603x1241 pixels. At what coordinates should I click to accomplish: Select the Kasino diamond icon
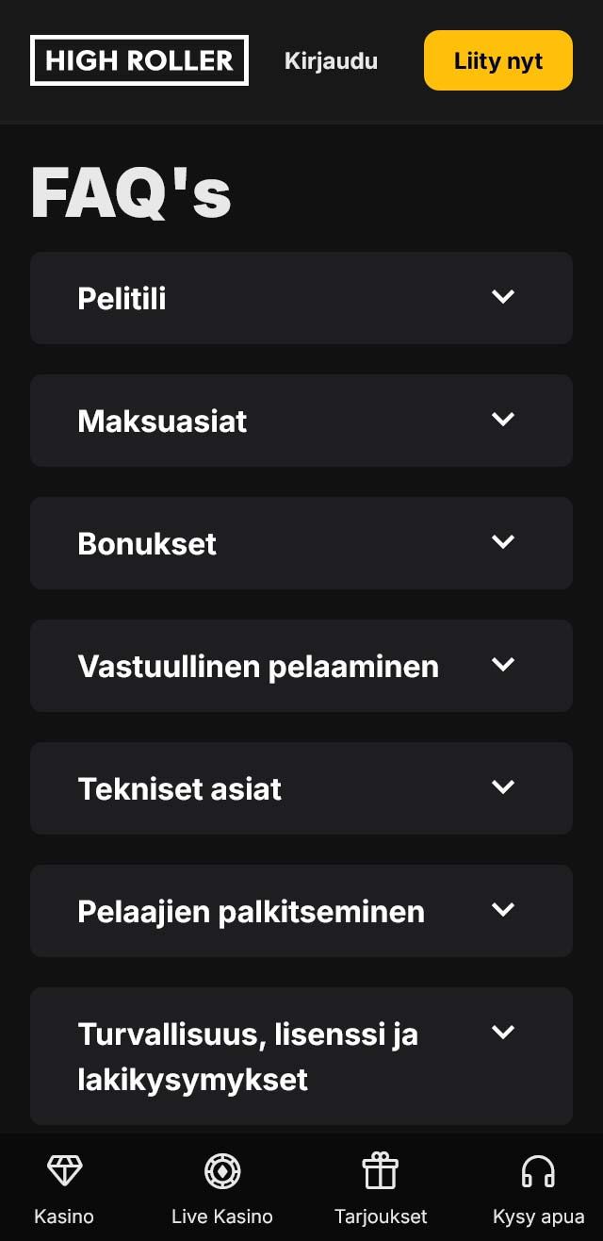coord(64,1169)
